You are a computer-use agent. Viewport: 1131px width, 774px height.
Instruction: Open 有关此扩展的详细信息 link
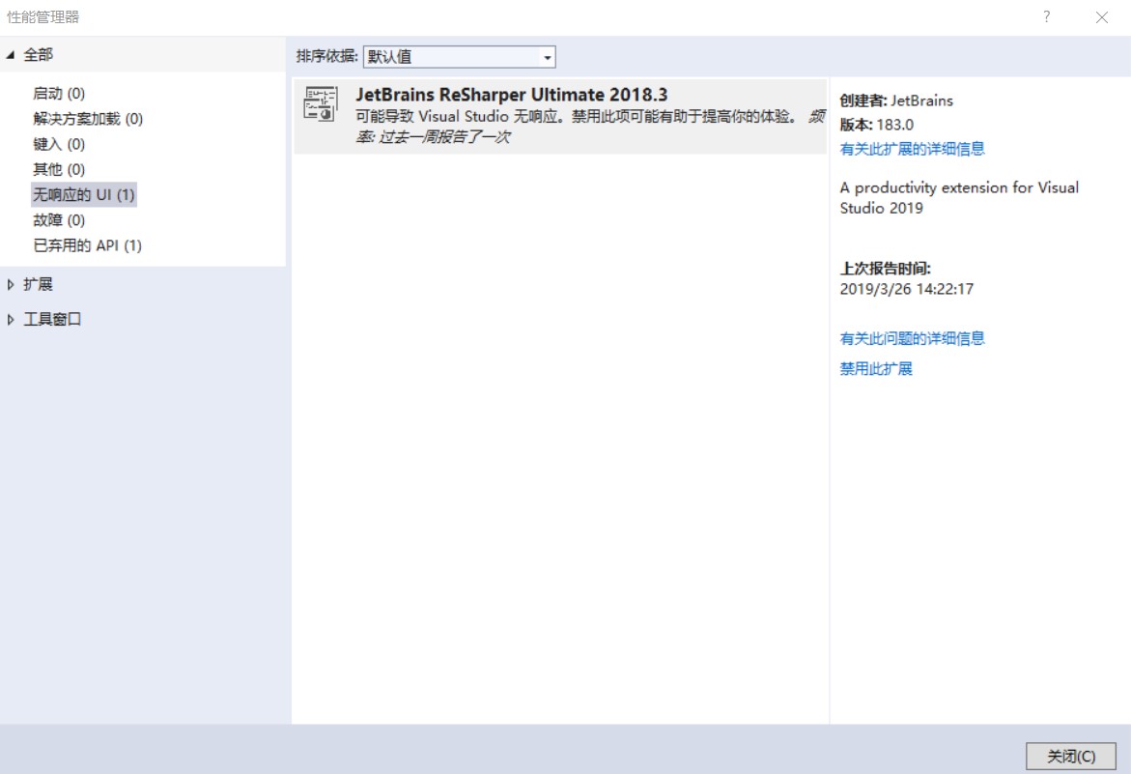click(912, 149)
